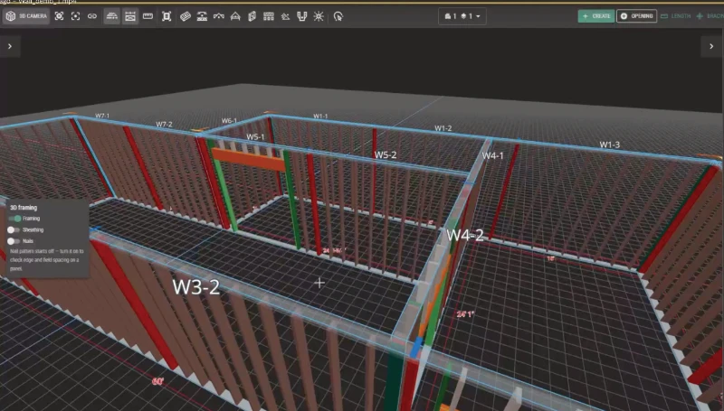Click the Length tool button
Screen dimensions: 724x411
[x=675, y=16]
